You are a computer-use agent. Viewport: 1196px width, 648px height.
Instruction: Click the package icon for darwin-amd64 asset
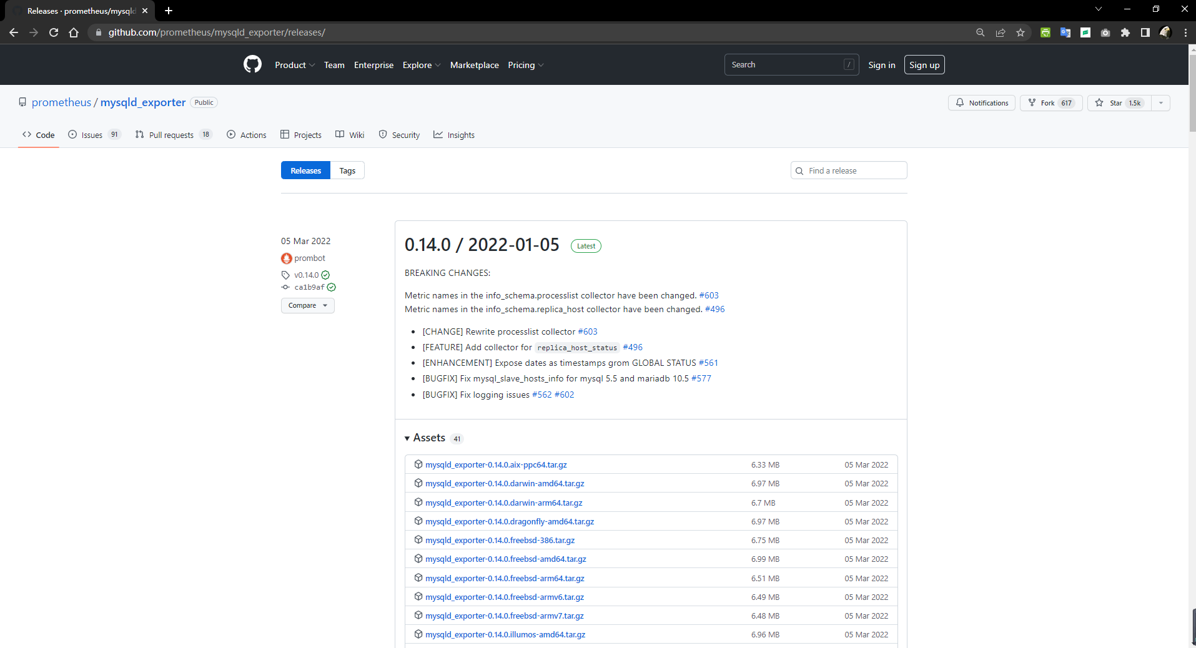point(418,483)
